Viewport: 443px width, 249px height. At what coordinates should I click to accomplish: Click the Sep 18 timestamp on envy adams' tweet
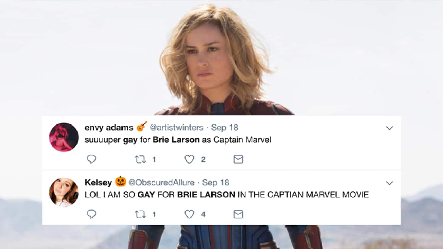pyautogui.click(x=225, y=127)
